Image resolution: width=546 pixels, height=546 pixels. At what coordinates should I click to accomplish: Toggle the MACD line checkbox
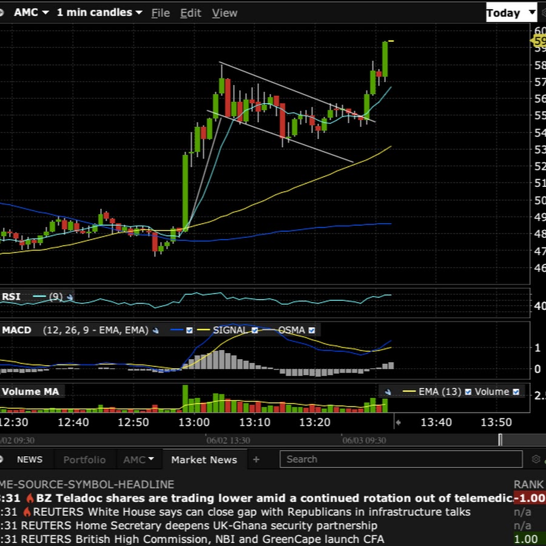pyautogui.click(x=189, y=331)
